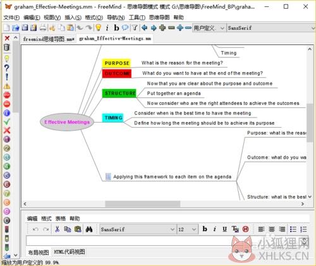Screen dimensions: 316x266
Task: Open the 编辑(E) menu in menu bar
Action: pyautogui.click(x=32, y=17)
